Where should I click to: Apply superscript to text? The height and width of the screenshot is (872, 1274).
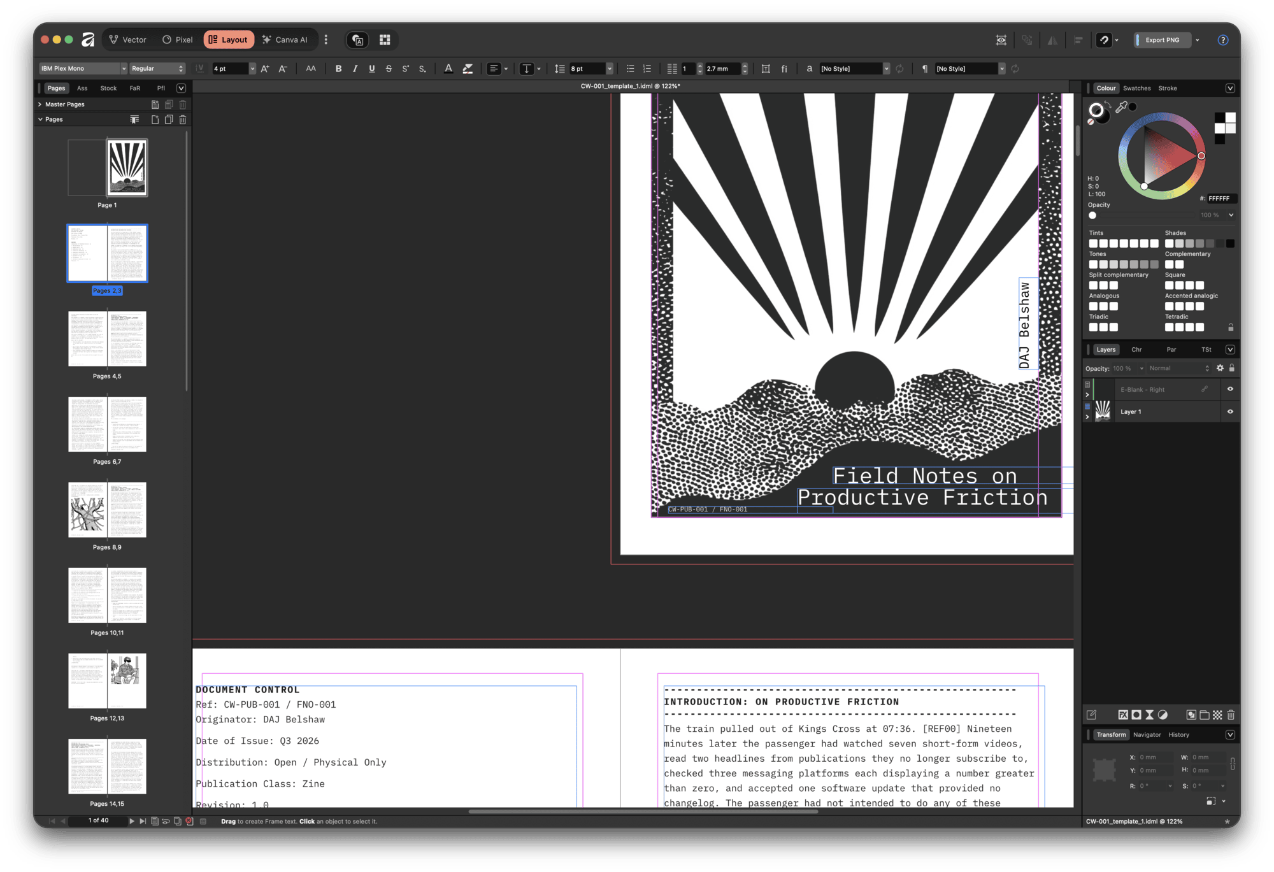pyautogui.click(x=406, y=69)
